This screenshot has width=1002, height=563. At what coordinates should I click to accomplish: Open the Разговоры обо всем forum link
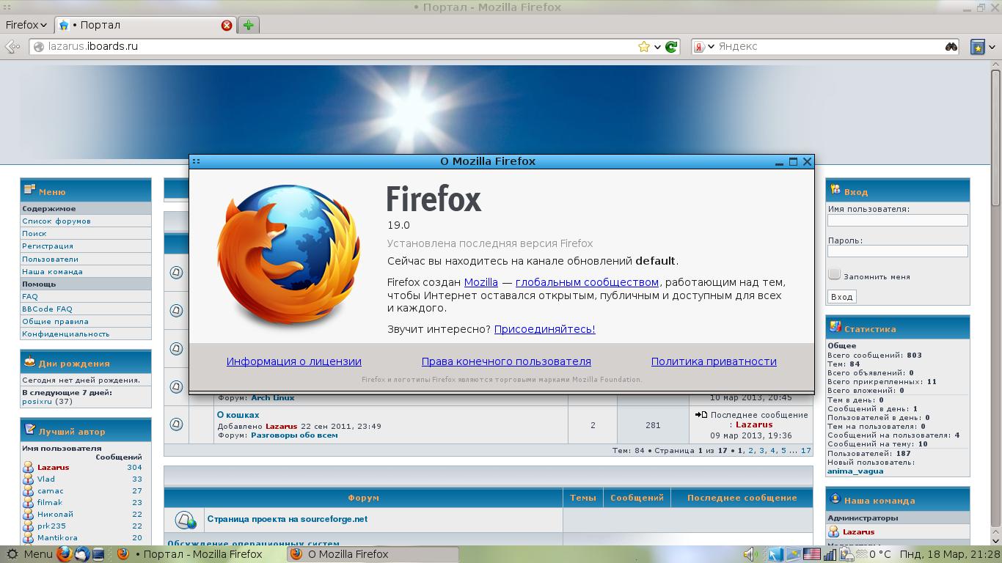(x=294, y=435)
